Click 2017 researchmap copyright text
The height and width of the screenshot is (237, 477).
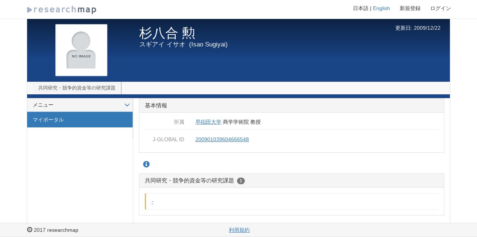(x=53, y=230)
